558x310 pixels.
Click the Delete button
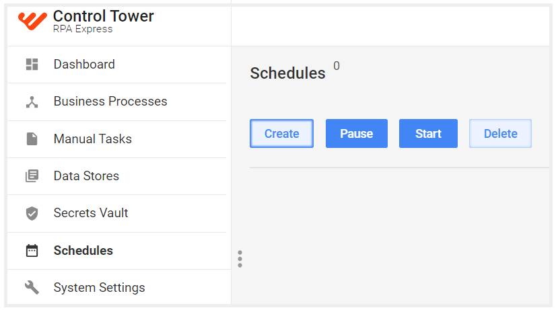(500, 134)
